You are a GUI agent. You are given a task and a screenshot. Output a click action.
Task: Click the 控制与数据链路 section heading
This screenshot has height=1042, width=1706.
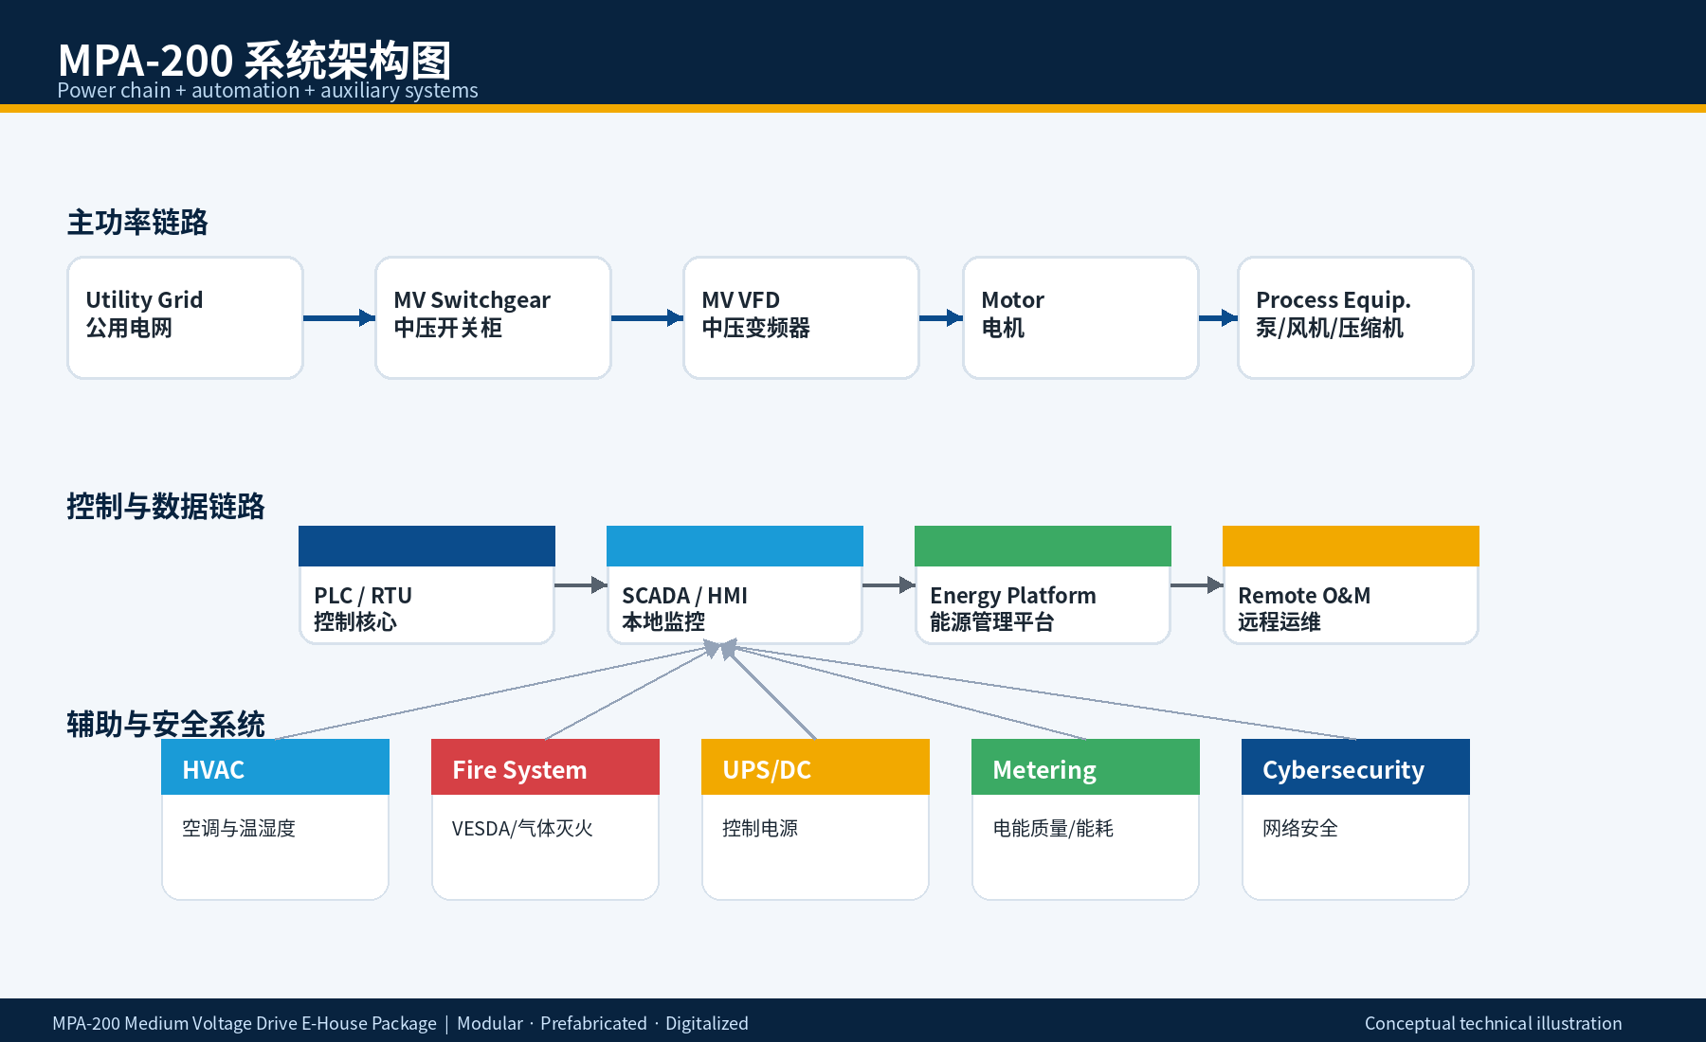click(x=166, y=506)
